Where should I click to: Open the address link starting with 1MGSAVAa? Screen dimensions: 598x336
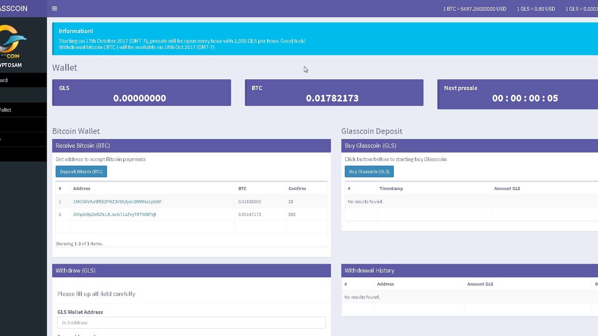pyautogui.click(x=117, y=202)
